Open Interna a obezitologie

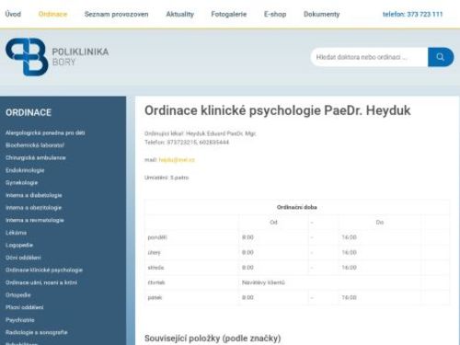pyautogui.click(x=34, y=208)
